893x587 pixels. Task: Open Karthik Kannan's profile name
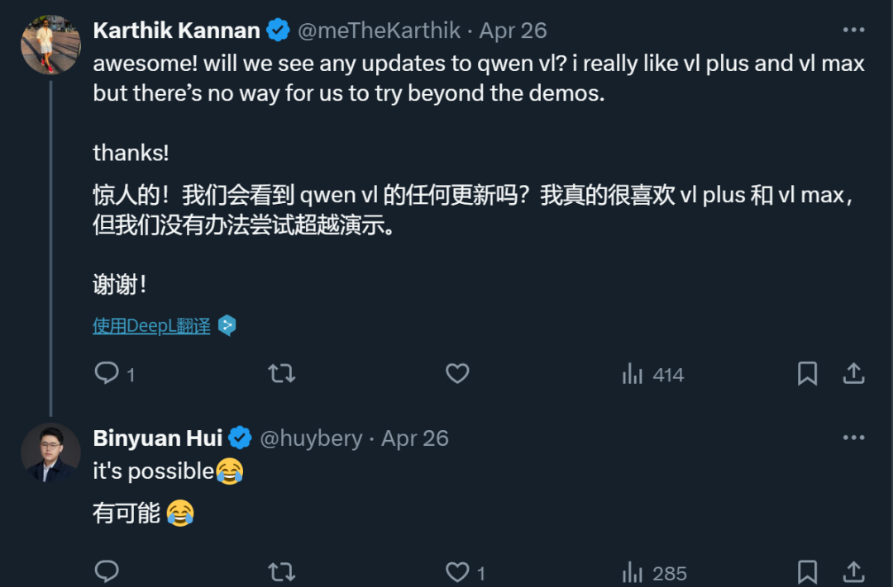point(176,31)
